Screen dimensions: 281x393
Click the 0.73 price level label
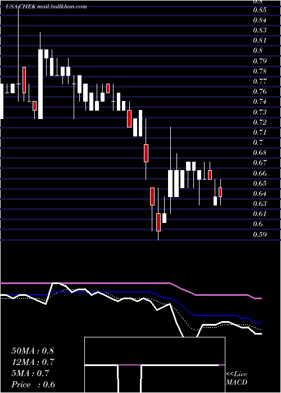coord(259,112)
